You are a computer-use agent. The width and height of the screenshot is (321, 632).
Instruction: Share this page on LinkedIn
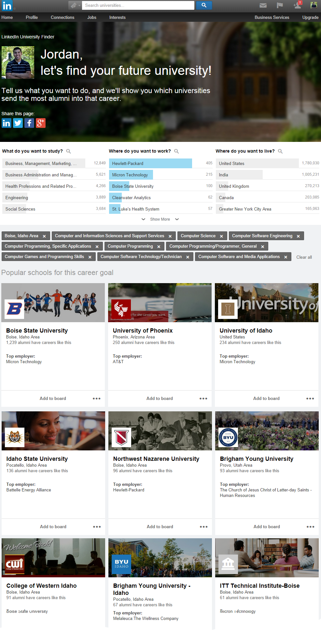tap(7, 123)
